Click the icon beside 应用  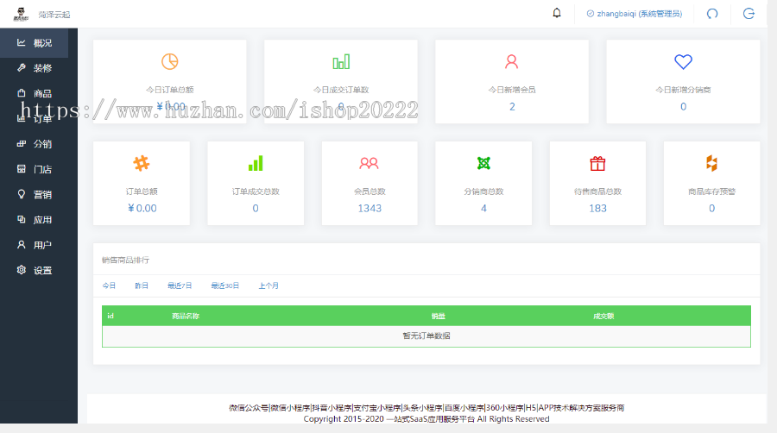click(x=22, y=219)
